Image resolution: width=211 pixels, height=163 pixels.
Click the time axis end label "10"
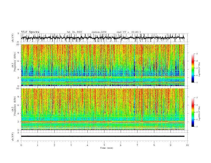[187, 145]
